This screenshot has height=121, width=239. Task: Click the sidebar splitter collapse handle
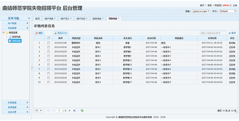point(32,68)
